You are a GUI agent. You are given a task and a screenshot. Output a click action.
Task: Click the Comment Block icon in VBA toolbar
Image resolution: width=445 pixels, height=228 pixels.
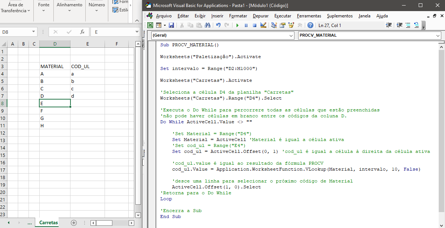408,26
